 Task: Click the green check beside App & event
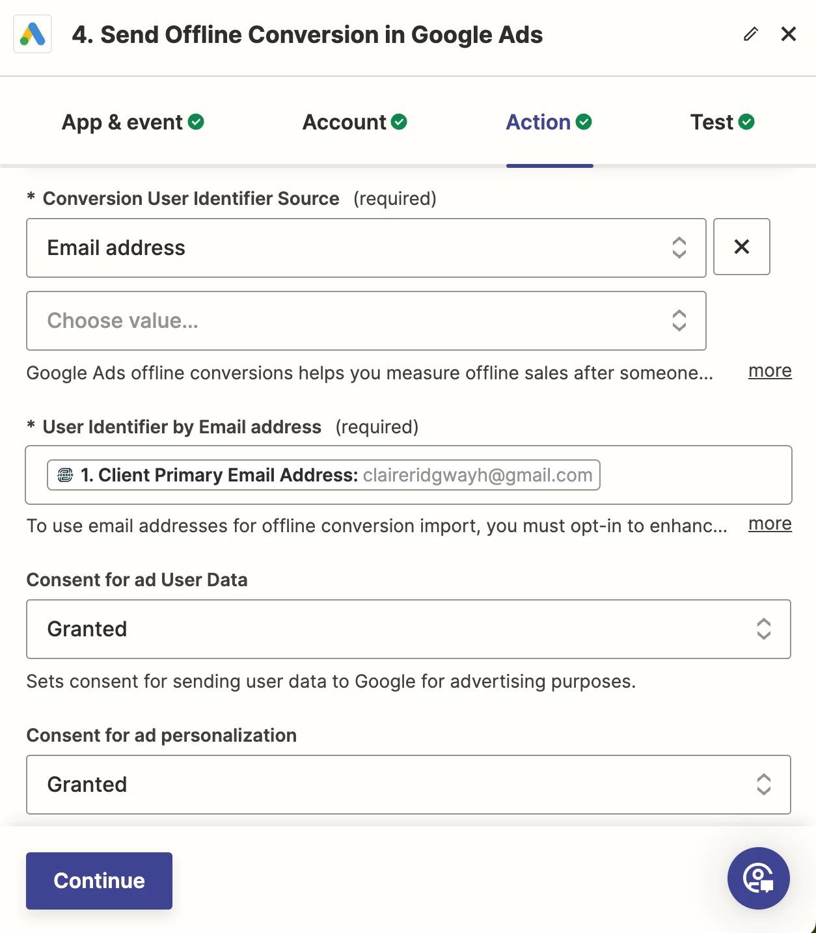tap(196, 122)
